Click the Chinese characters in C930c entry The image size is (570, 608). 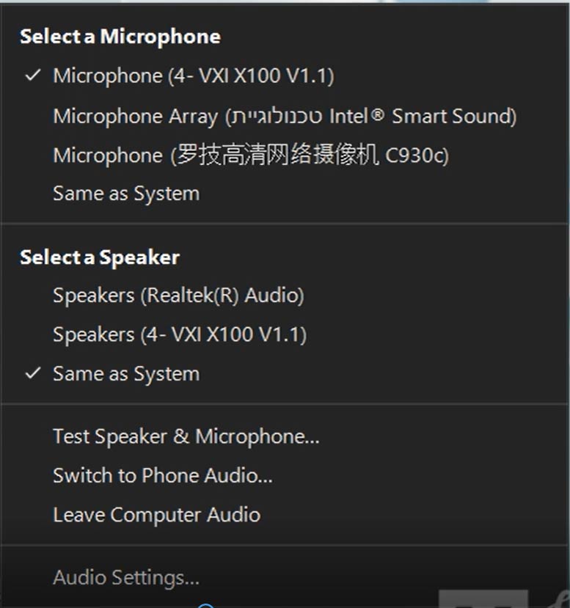(x=277, y=154)
